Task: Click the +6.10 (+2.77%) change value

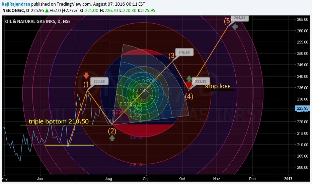Action: click(x=64, y=11)
